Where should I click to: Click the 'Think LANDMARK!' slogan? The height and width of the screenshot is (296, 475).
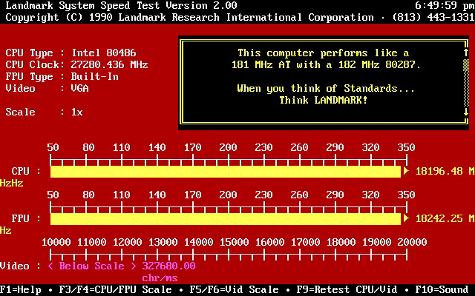pyautogui.click(x=324, y=101)
